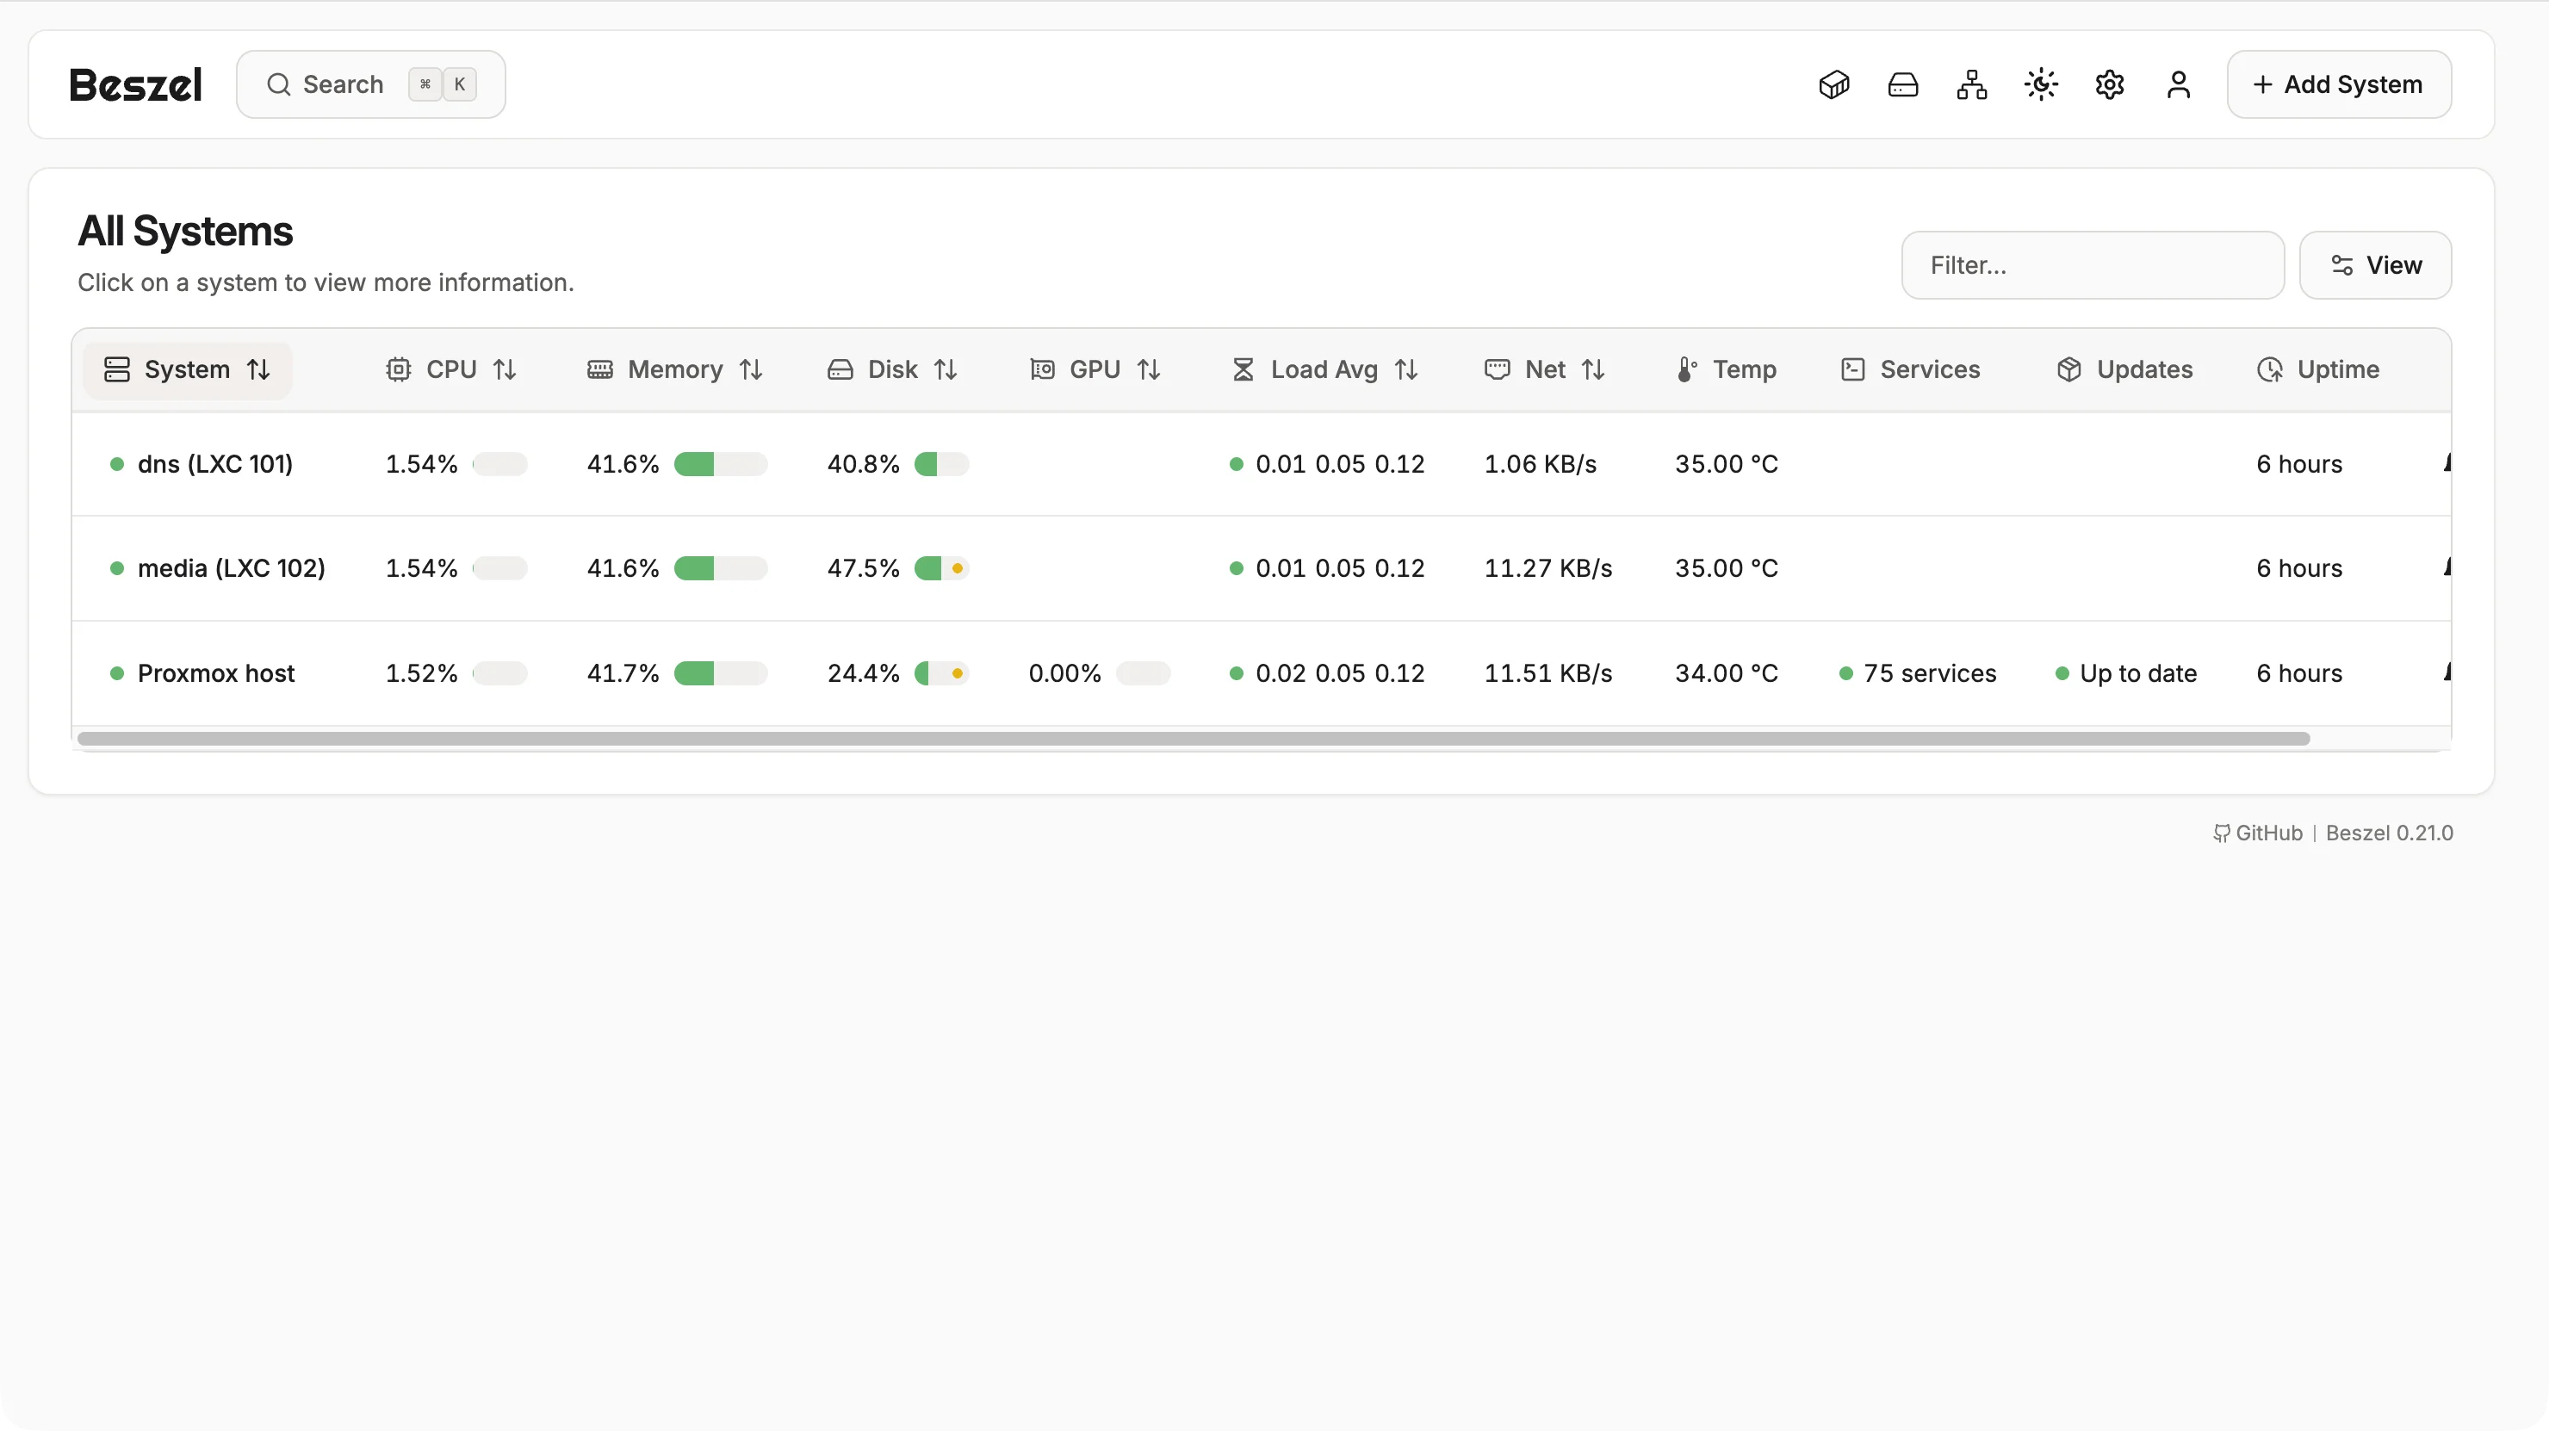
Task: Open the disk drive icon in header
Action: pos(1903,84)
